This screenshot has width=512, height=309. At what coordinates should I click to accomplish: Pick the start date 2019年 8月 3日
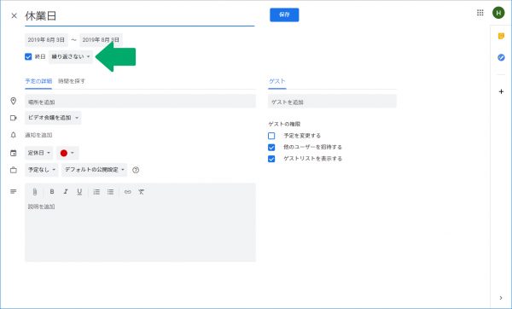(46, 40)
